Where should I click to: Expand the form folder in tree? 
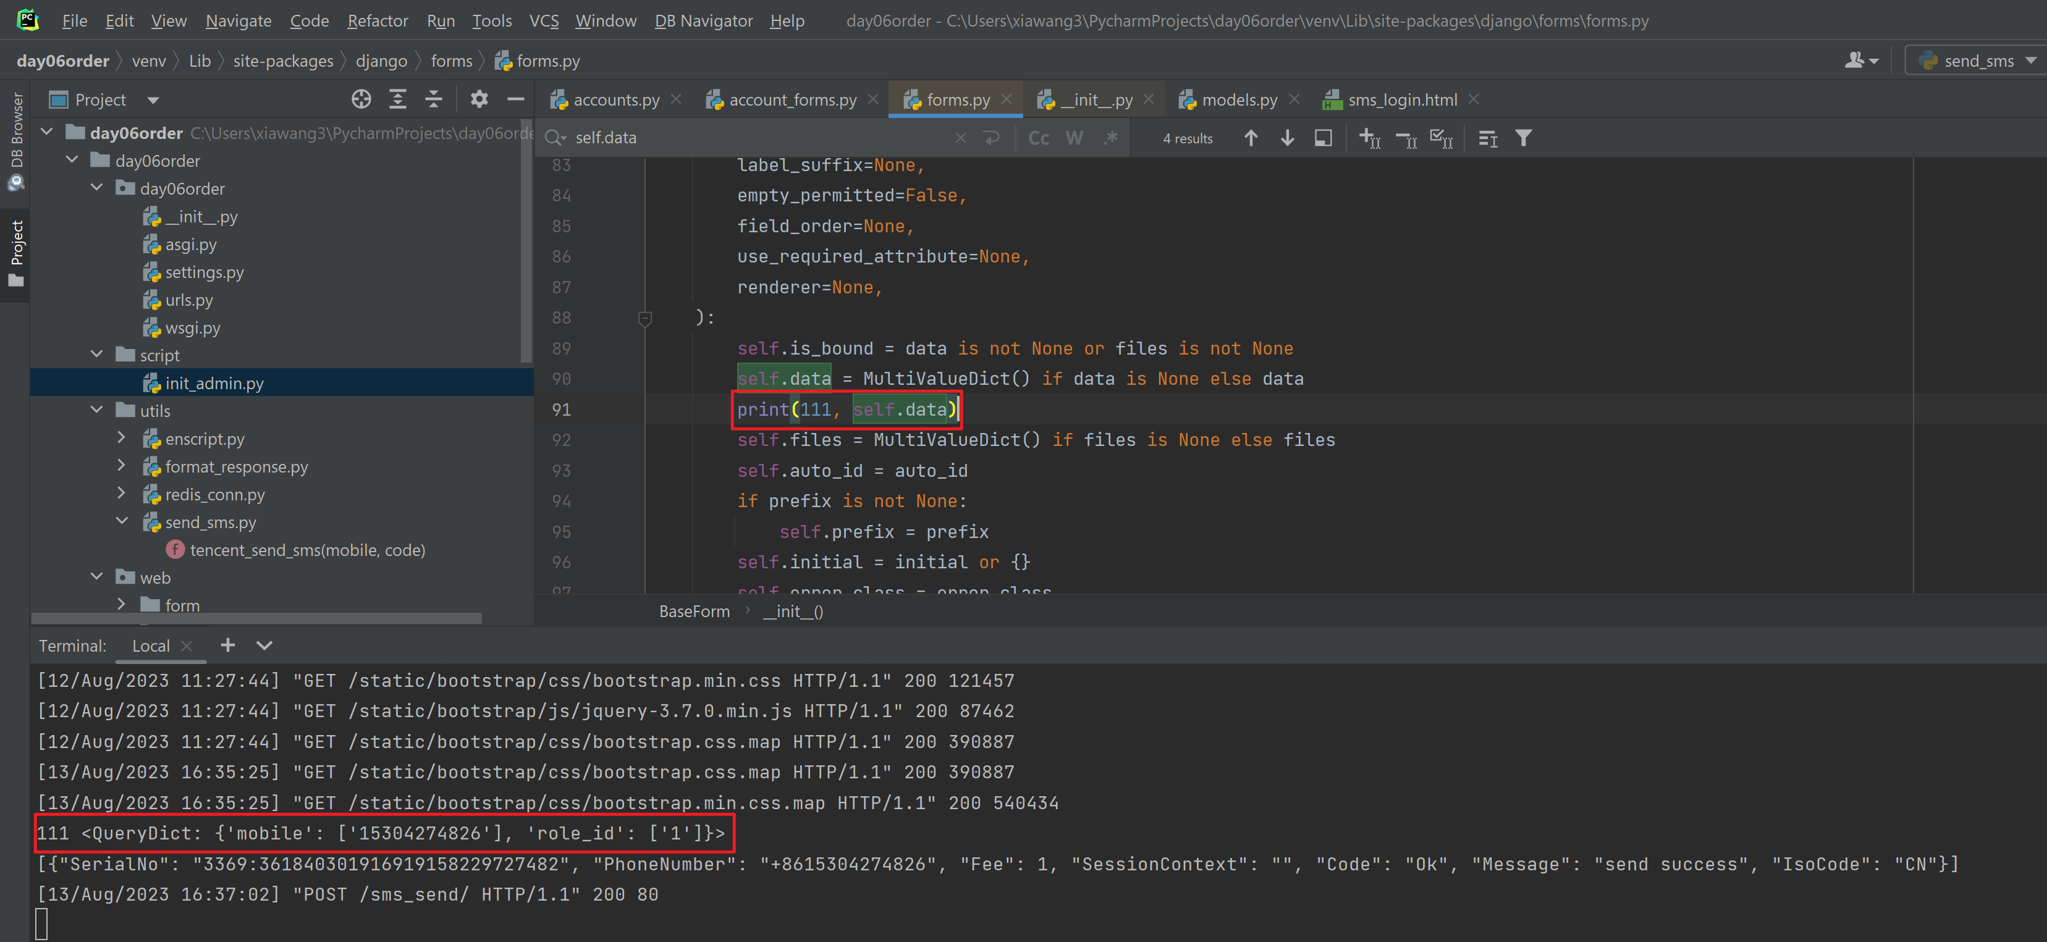click(x=122, y=605)
